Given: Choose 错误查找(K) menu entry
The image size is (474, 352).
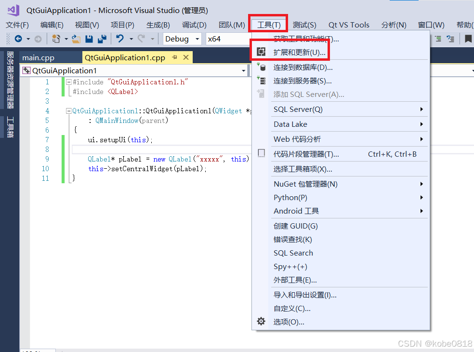Looking at the screenshot, I should pos(341,240).
